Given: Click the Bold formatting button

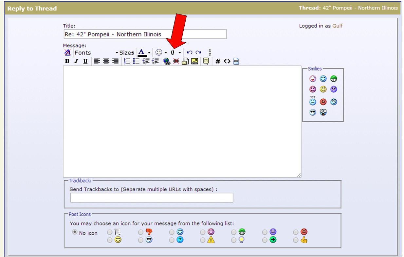Looking at the screenshot, I should coord(67,61).
